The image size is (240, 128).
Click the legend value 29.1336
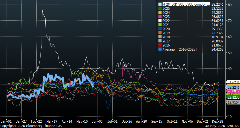pos(217,29)
